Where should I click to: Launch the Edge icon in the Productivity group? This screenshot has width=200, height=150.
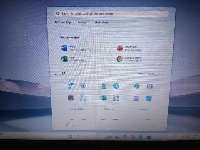116,86
